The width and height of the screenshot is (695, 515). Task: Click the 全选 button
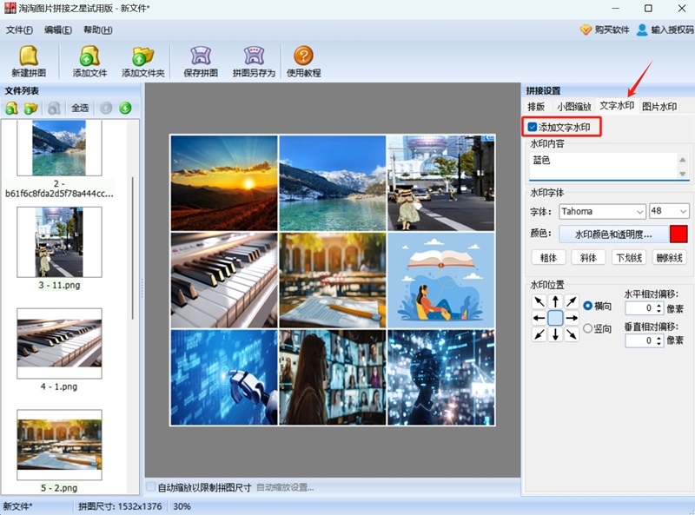tap(80, 108)
